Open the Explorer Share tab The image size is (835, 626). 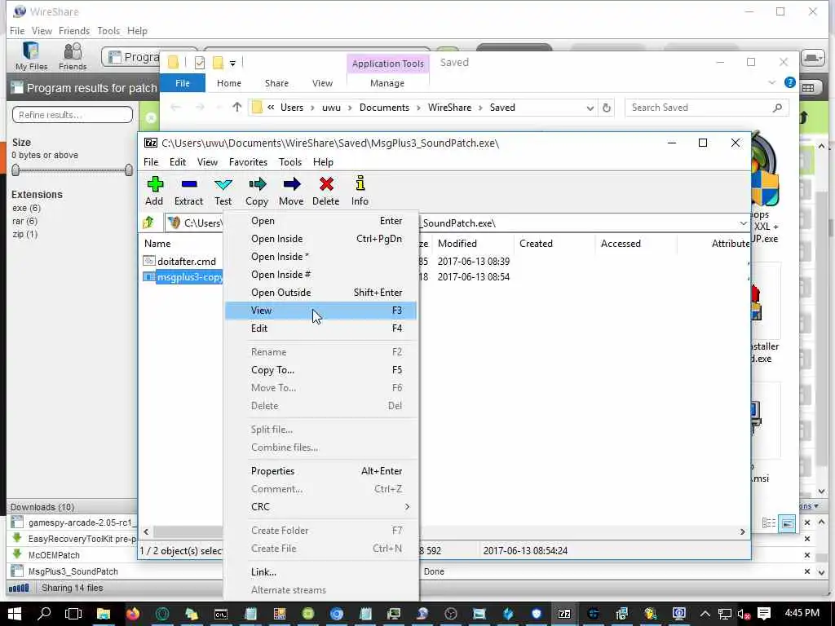[x=276, y=83]
